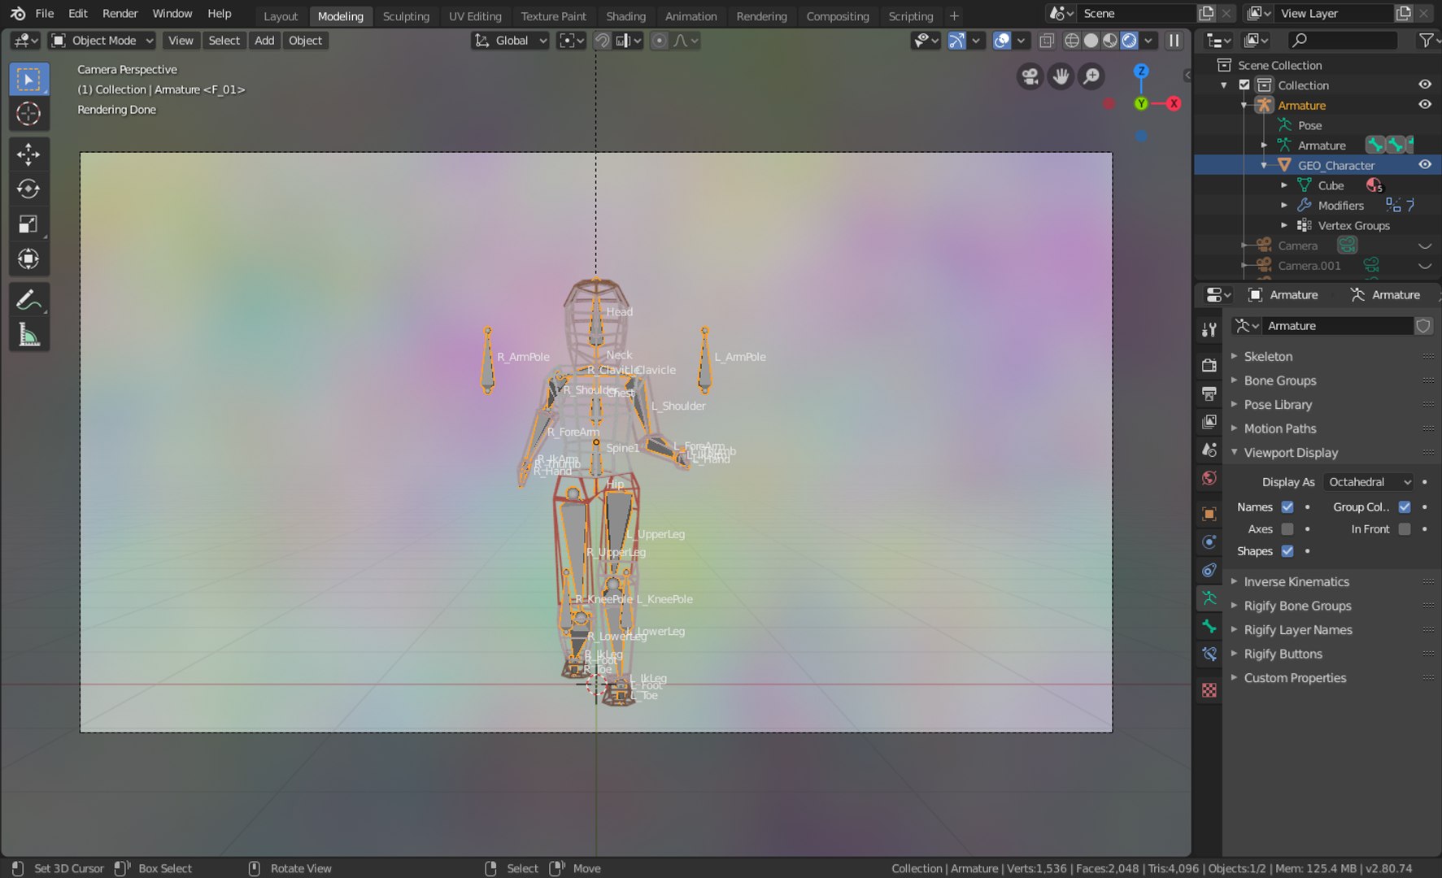Open the Global transform orientation dropdown
Viewport: 1442px width, 878px height.
511,41
